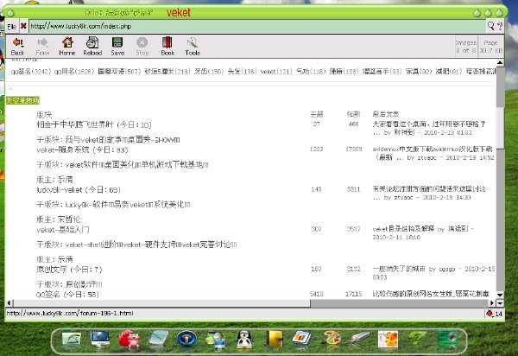Click the vertical scrollbar down arrow

pos(500,295)
